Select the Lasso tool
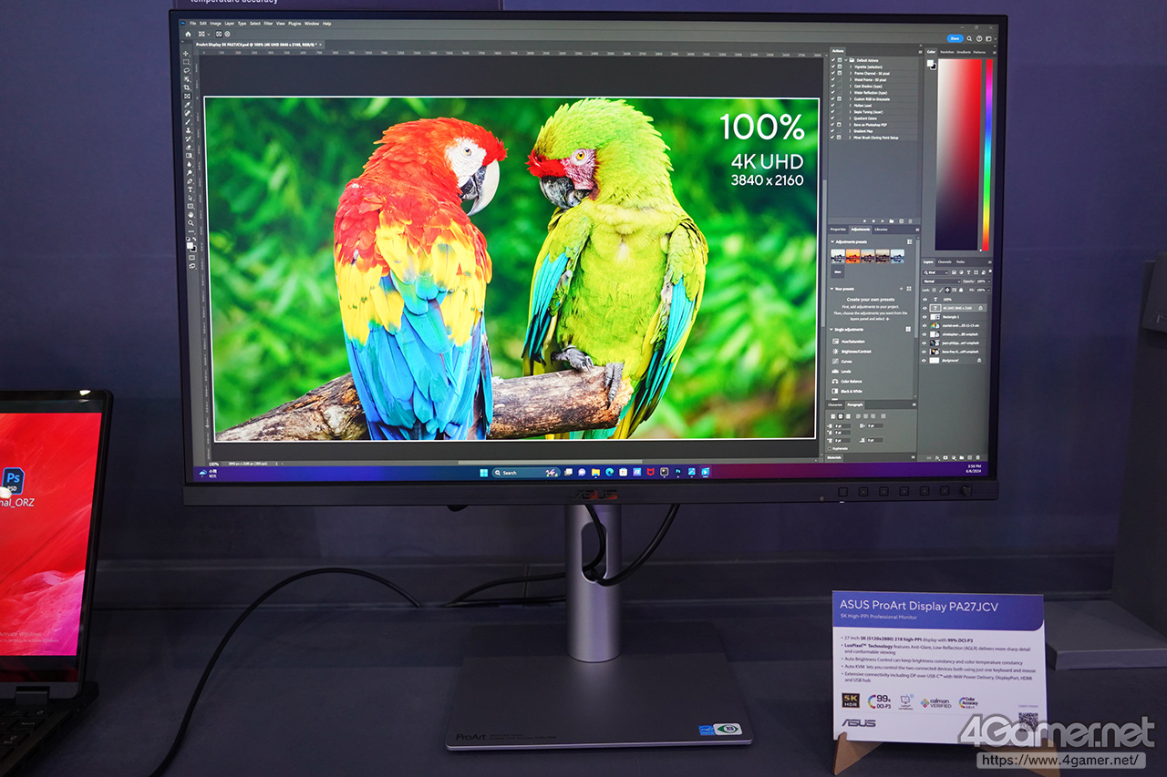This screenshot has width=1167, height=777. click(x=187, y=70)
